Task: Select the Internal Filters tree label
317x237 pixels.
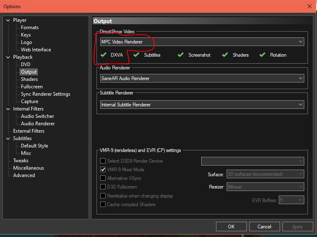Action: click(x=28, y=109)
